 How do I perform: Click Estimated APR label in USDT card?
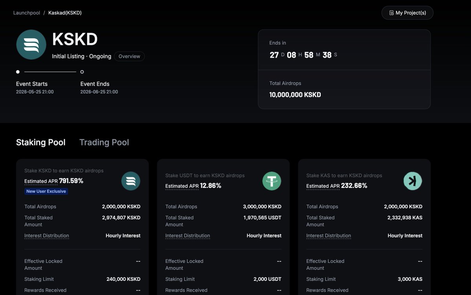[x=182, y=186]
